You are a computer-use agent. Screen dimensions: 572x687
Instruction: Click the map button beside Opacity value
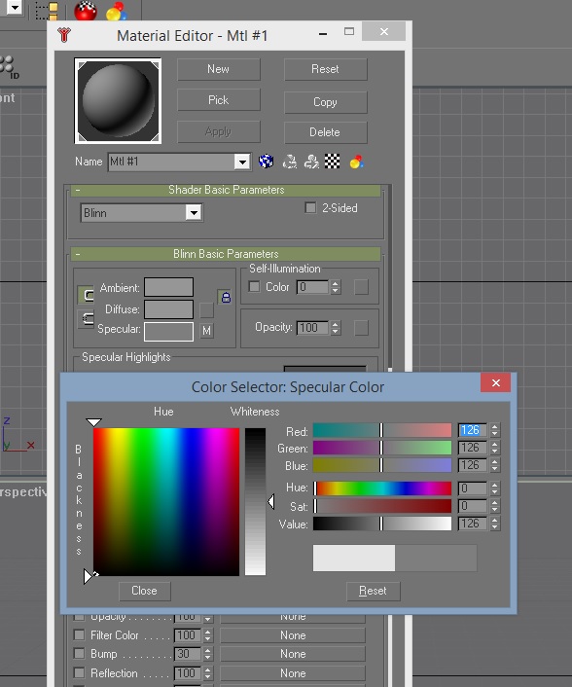click(x=361, y=328)
